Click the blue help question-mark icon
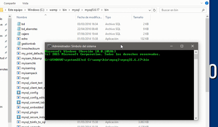This screenshot has width=218, height=127. point(207,3)
